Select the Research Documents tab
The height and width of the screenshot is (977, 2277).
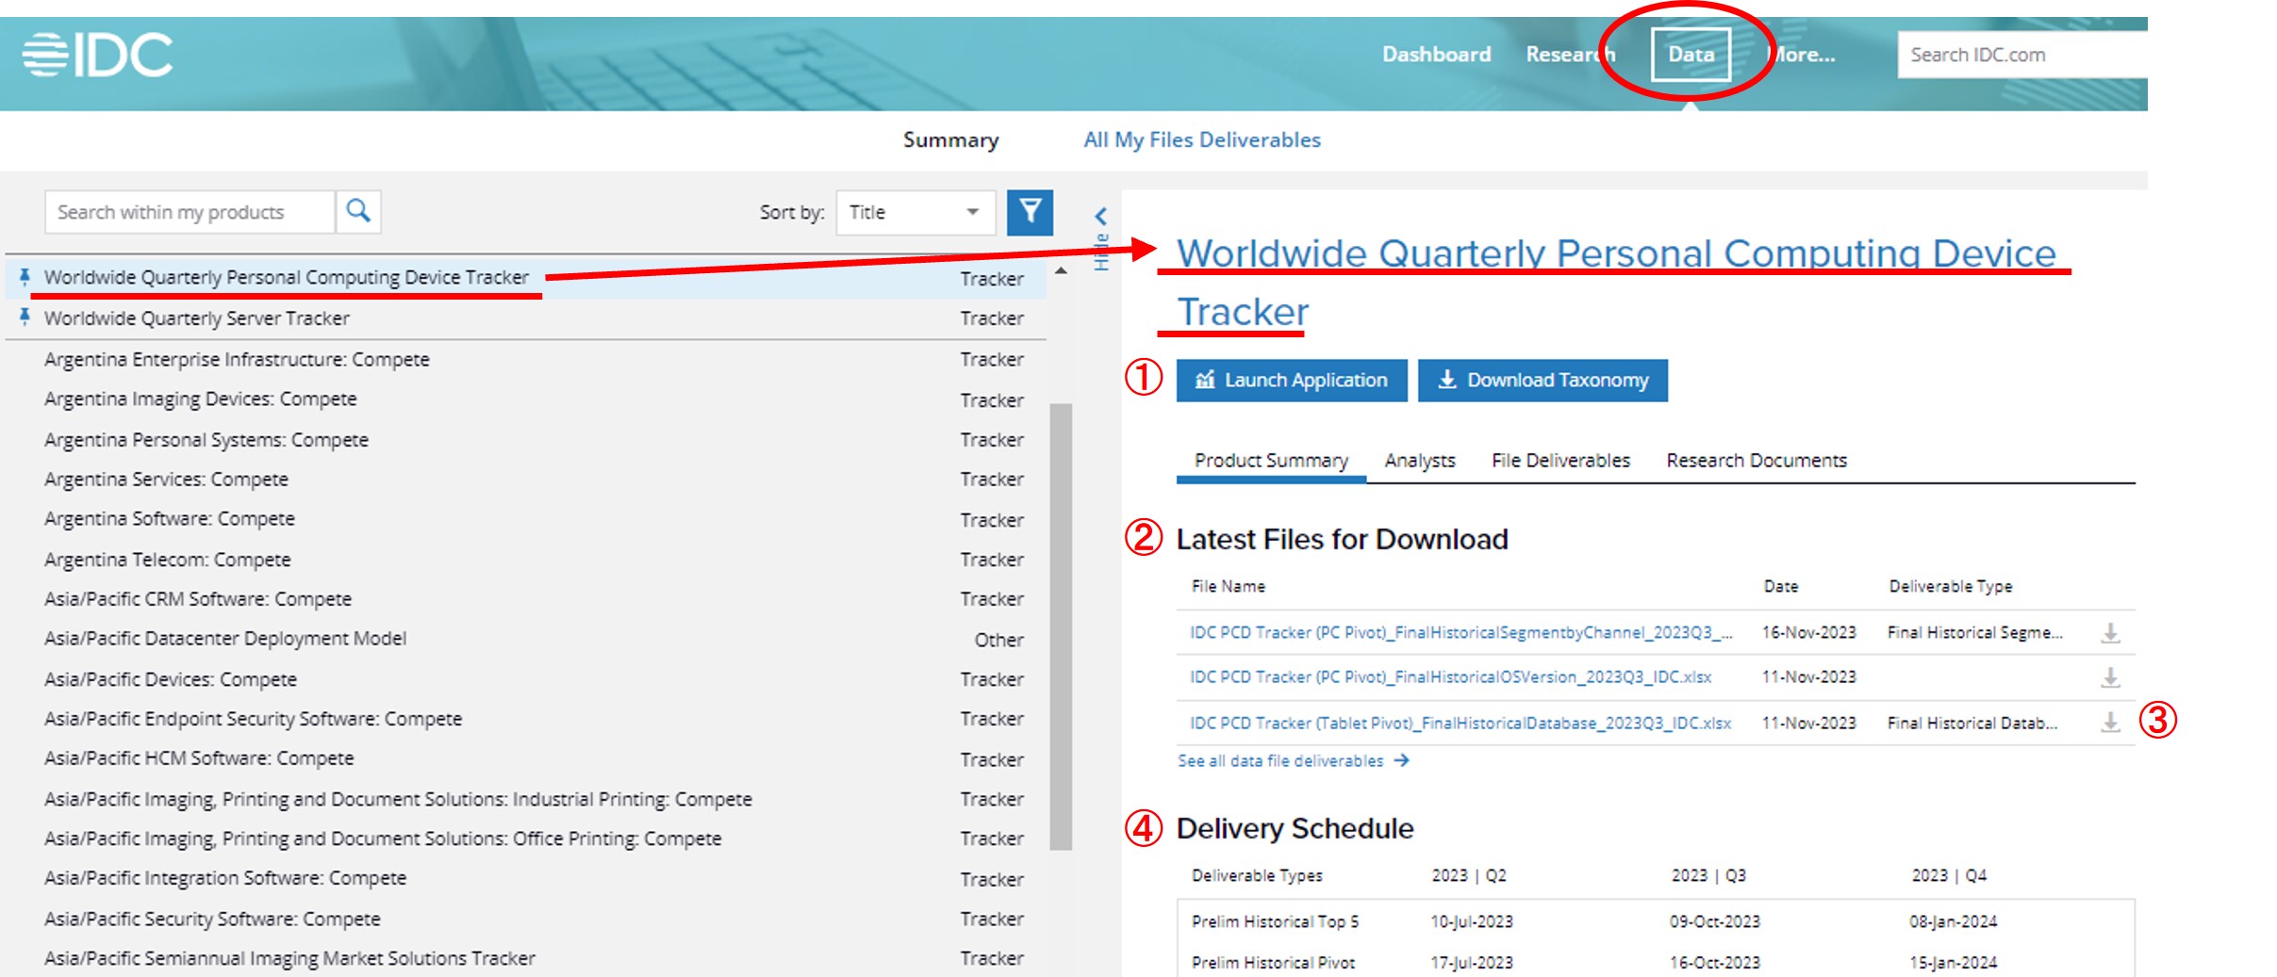click(x=1756, y=461)
